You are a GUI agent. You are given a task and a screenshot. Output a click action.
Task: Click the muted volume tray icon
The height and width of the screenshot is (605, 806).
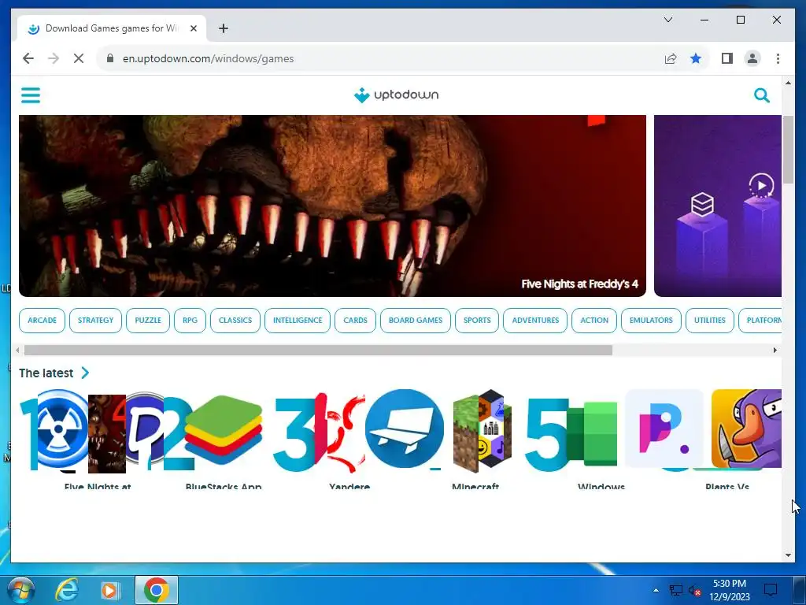pos(695,591)
